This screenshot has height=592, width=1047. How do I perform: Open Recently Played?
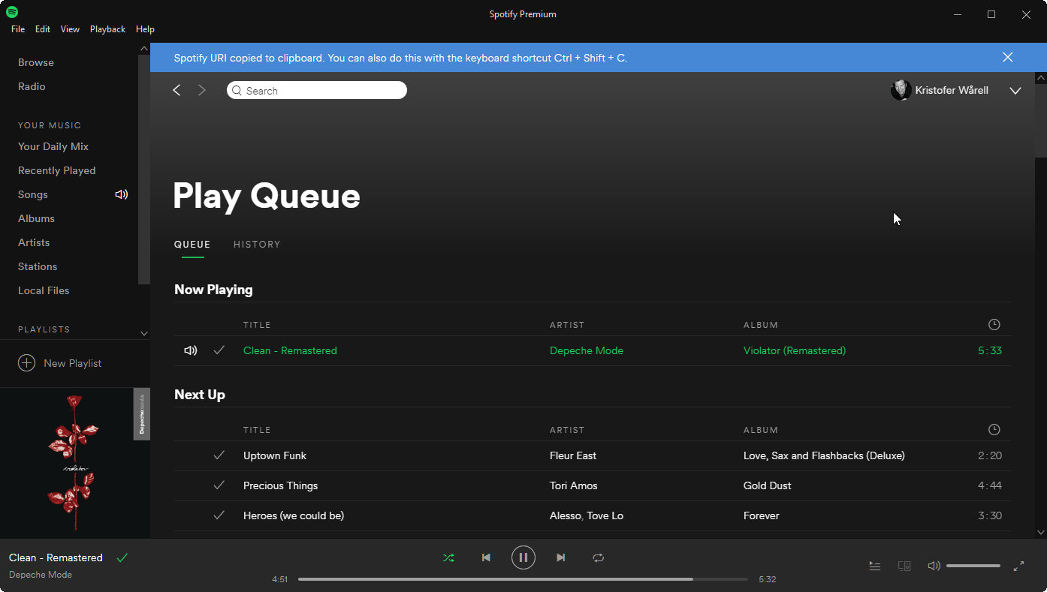(x=57, y=170)
